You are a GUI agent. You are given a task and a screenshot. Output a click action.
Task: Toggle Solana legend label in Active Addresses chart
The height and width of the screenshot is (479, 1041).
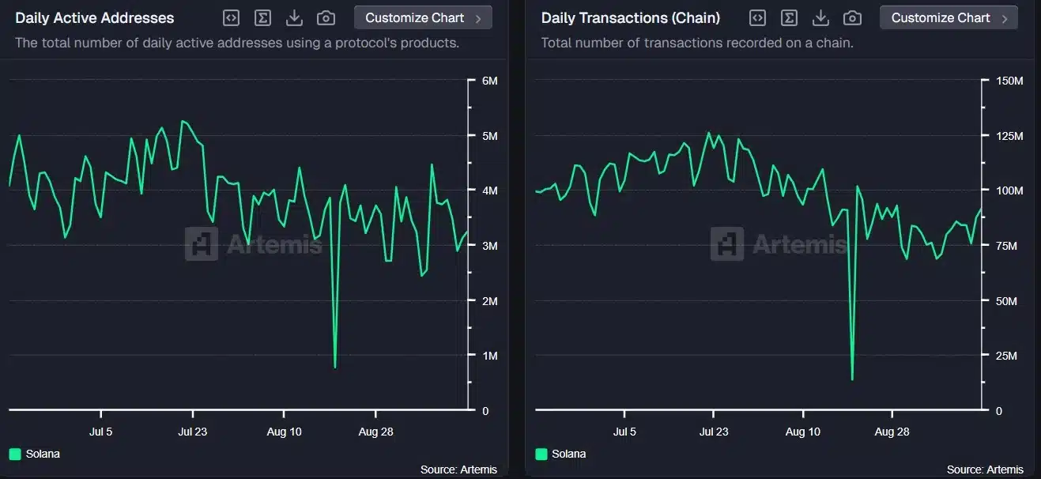tap(43, 454)
